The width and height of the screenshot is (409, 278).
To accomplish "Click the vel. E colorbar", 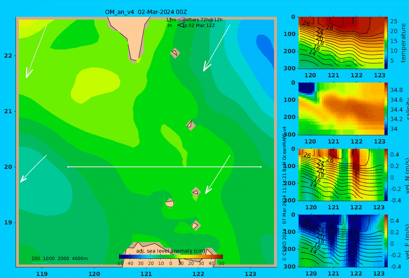I will pos(386,241).
